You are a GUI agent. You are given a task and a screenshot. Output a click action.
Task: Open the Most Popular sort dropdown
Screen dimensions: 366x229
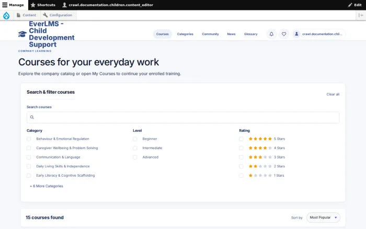pyautogui.click(x=323, y=217)
